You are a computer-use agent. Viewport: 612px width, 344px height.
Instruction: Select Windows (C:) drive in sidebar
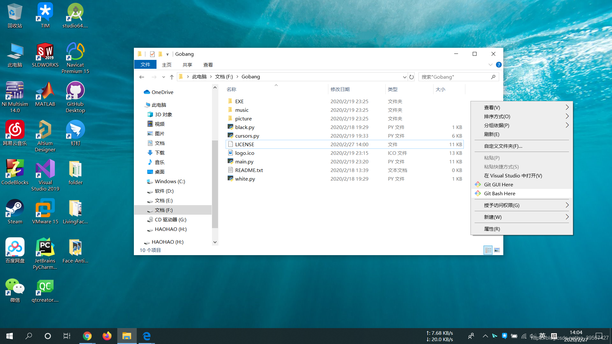click(x=170, y=181)
